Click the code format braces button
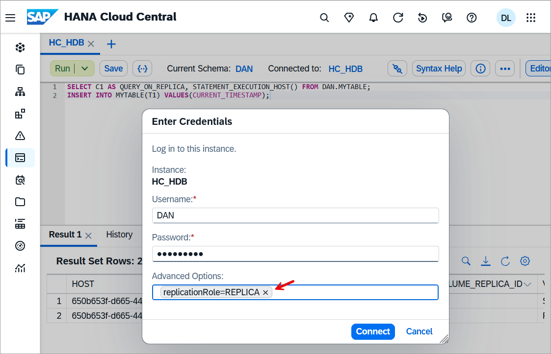551x354 pixels. click(142, 69)
